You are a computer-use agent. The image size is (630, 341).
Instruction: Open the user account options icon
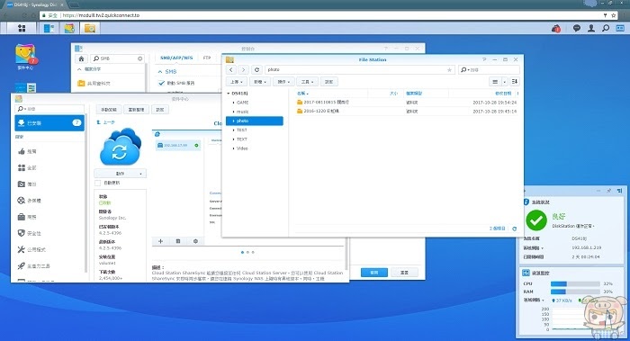tap(591, 28)
